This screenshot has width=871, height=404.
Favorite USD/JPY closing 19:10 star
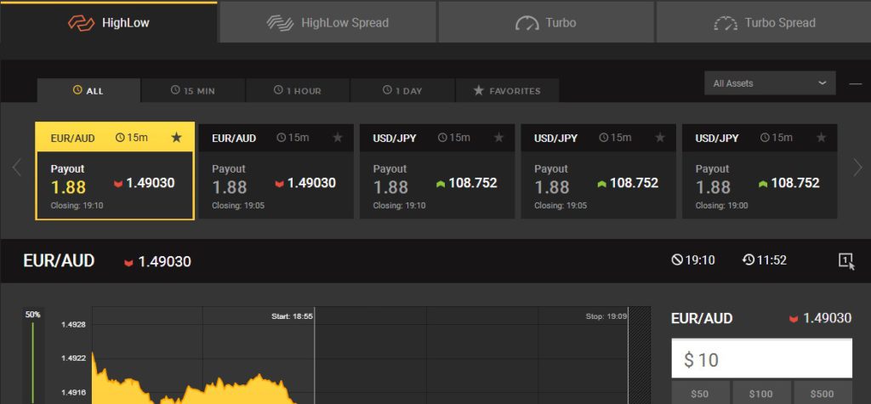click(x=498, y=137)
